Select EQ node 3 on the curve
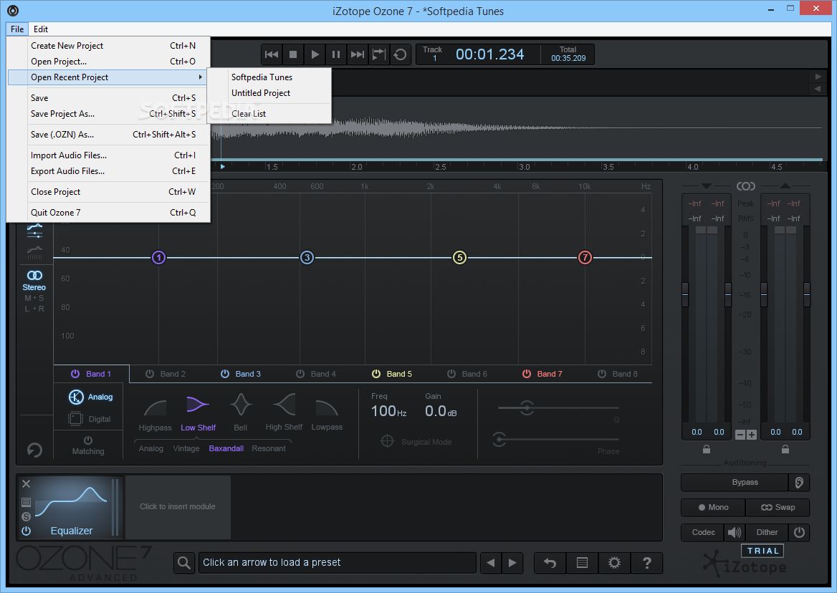Image resolution: width=837 pixels, height=593 pixels. coord(307,258)
